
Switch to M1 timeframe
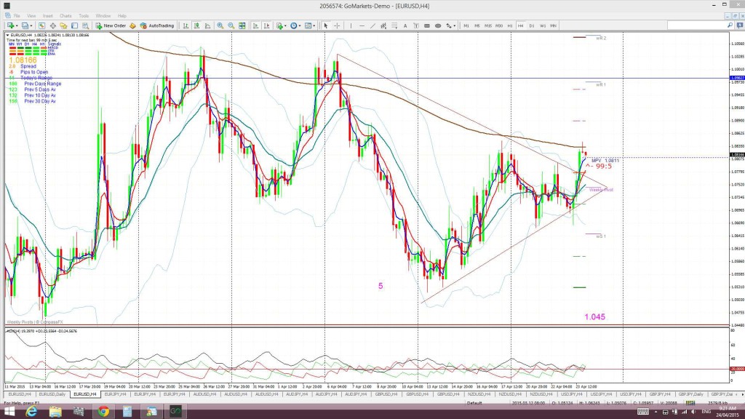click(466, 25)
